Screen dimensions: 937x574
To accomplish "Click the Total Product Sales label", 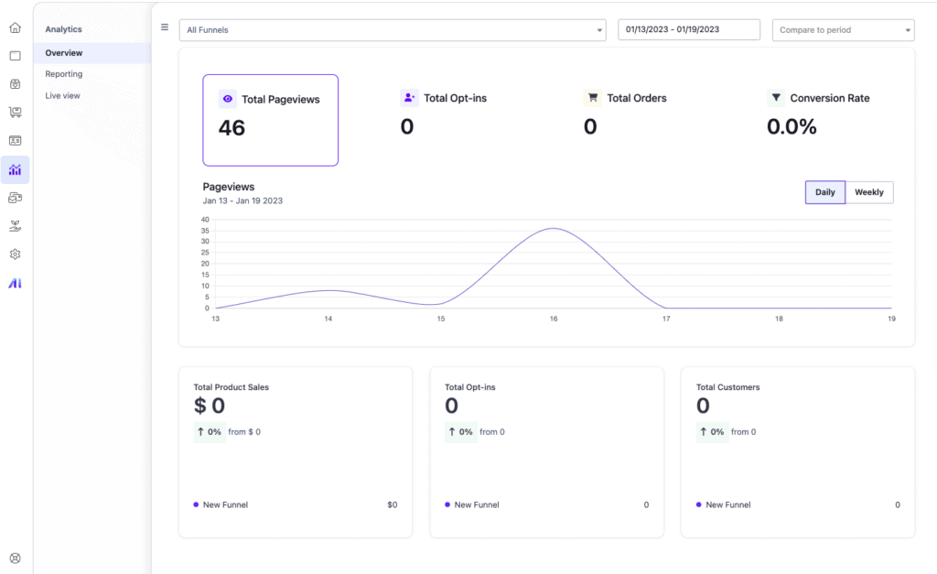I will [x=232, y=387].
